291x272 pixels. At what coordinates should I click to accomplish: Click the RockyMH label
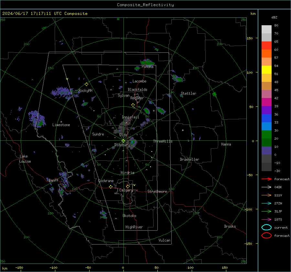point(85,91)
